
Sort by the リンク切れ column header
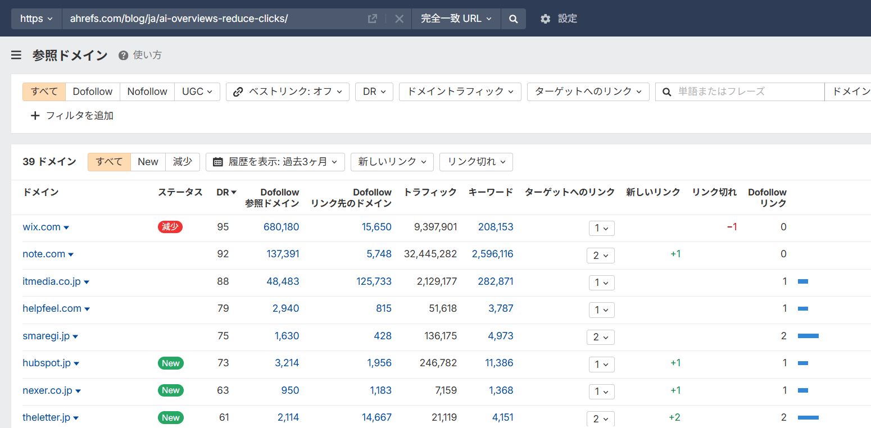[714, 192]
